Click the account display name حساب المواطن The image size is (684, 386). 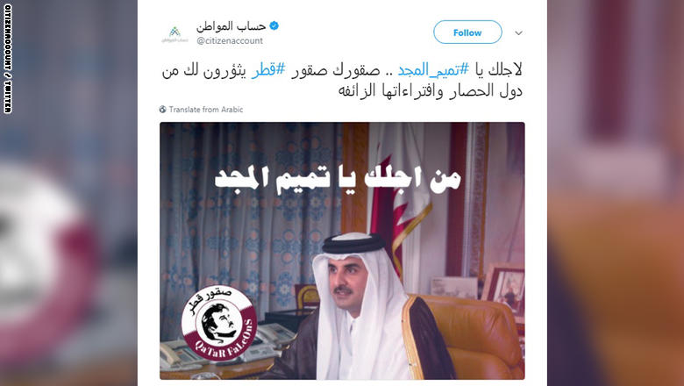point(231,26)
